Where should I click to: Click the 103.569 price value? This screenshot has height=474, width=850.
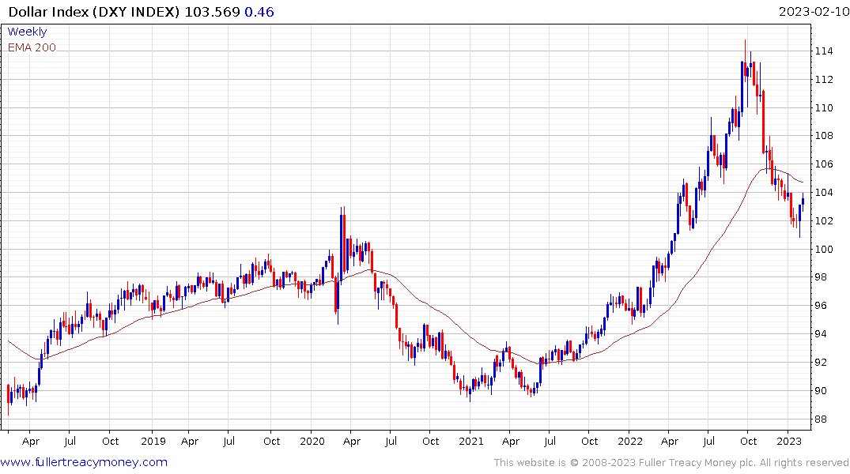point(213,11)
